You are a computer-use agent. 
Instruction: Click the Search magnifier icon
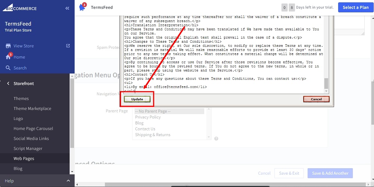[x=8, y=68]
